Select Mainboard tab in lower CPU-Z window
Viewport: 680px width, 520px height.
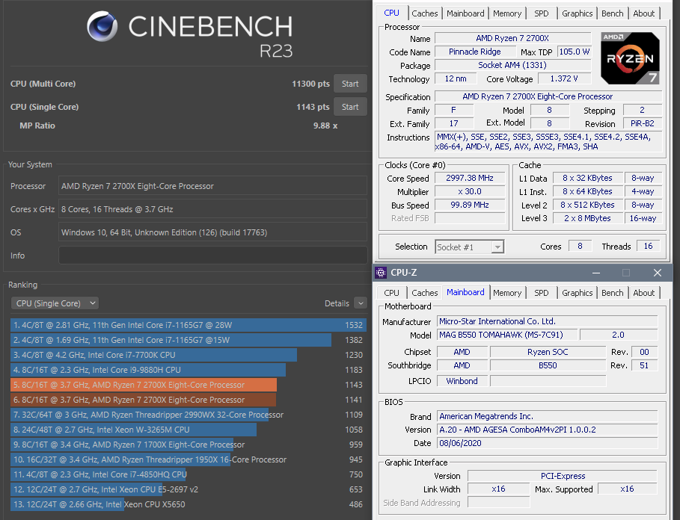pyautogui.click(x=465, y=292)
